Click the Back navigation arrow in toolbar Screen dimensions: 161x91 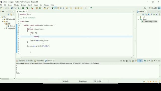click(81, 8)
